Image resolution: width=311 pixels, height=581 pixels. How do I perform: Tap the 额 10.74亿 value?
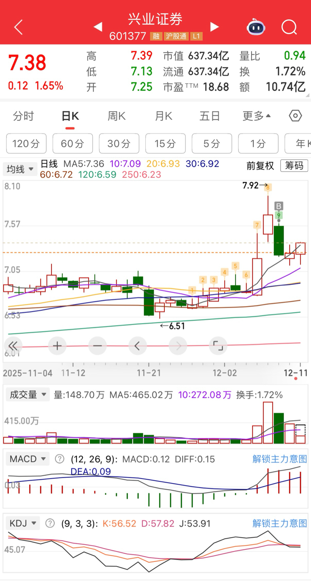tap(285, 87)
